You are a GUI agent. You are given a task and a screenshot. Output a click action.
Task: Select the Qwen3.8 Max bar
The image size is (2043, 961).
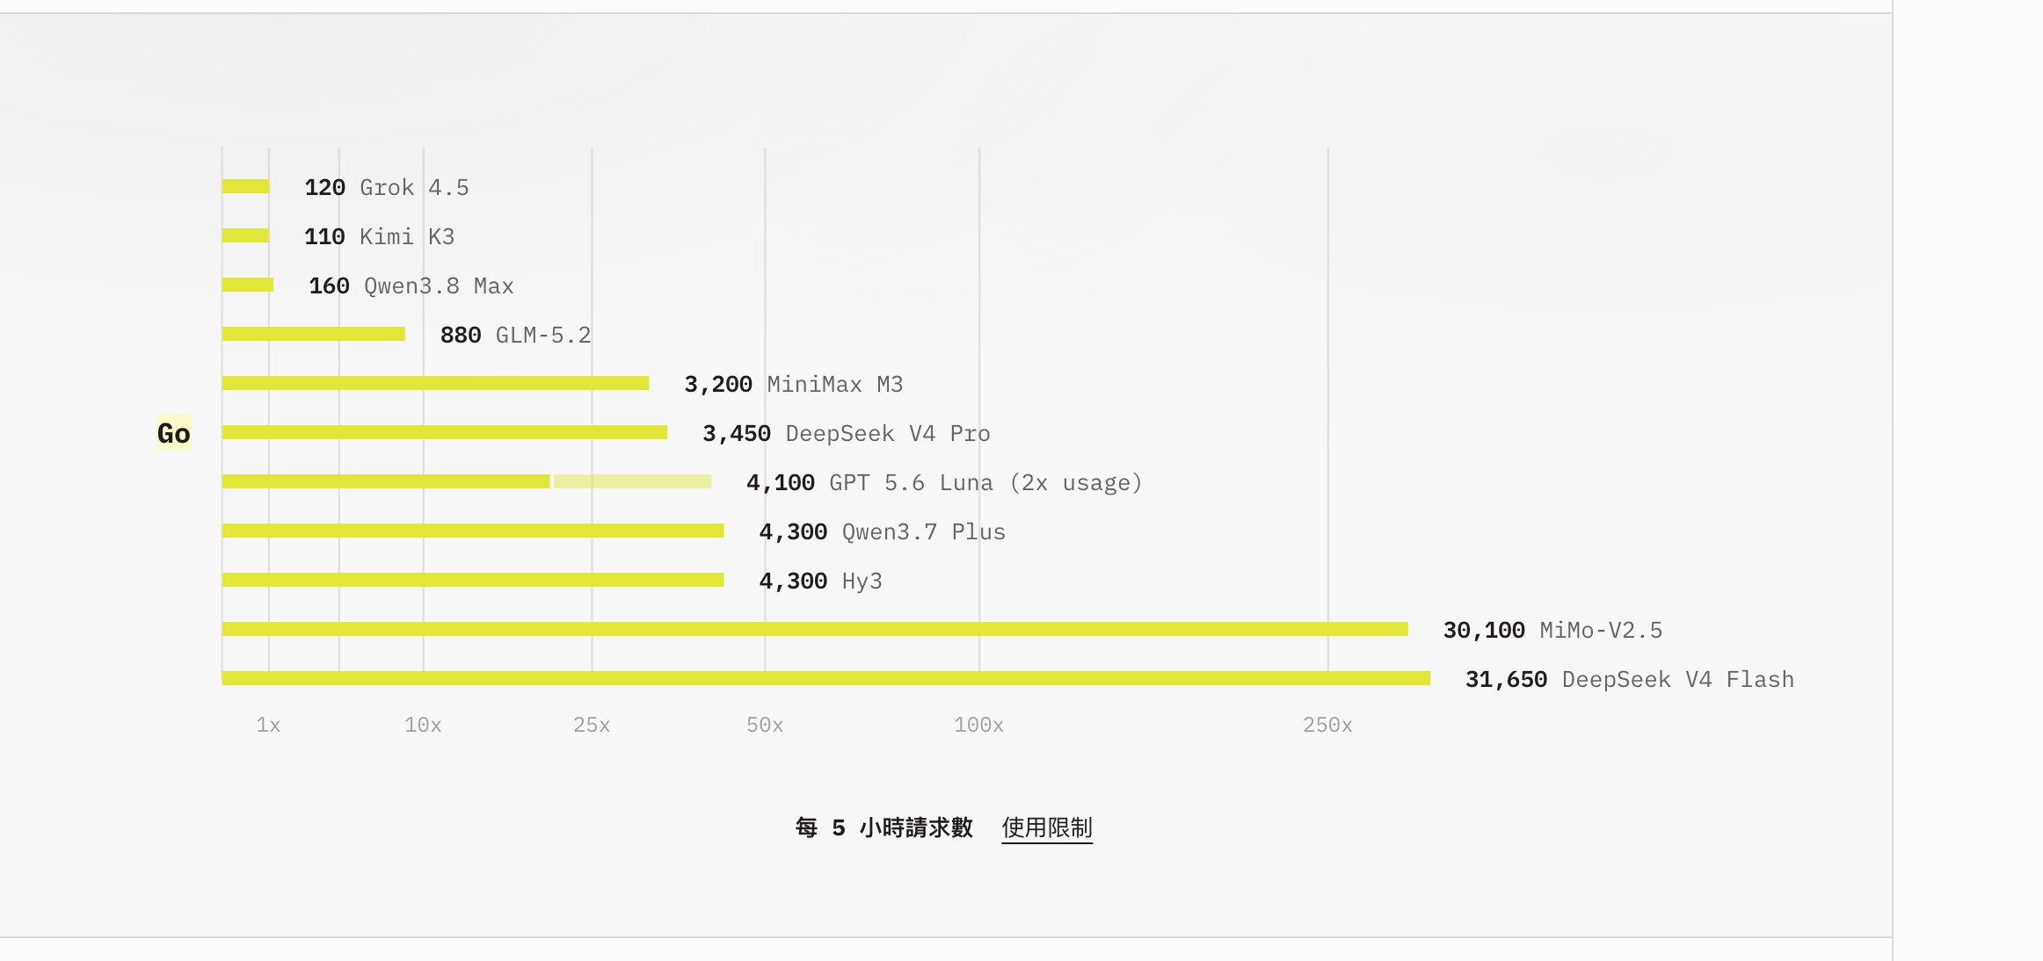[x=248, y=285]
